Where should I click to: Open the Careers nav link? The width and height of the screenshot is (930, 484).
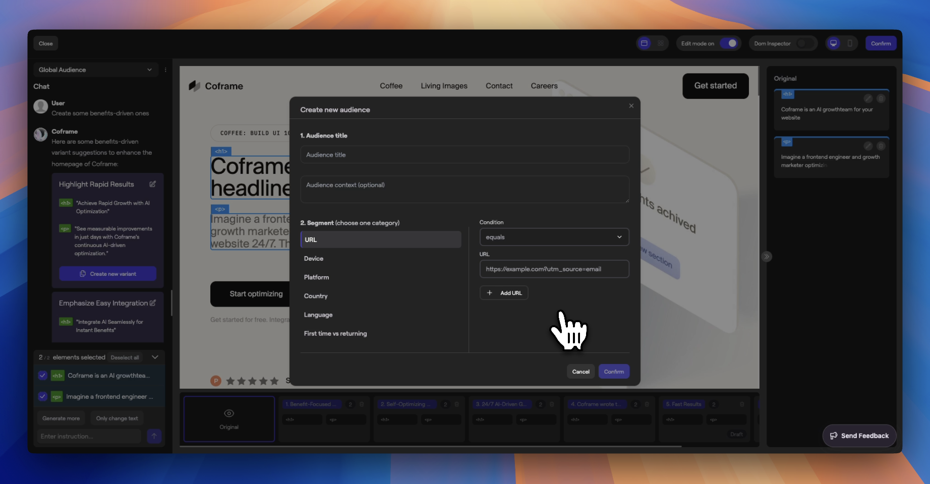544,86
